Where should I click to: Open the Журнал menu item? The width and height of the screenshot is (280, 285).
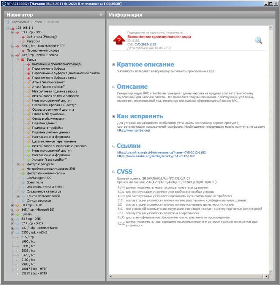53,22
